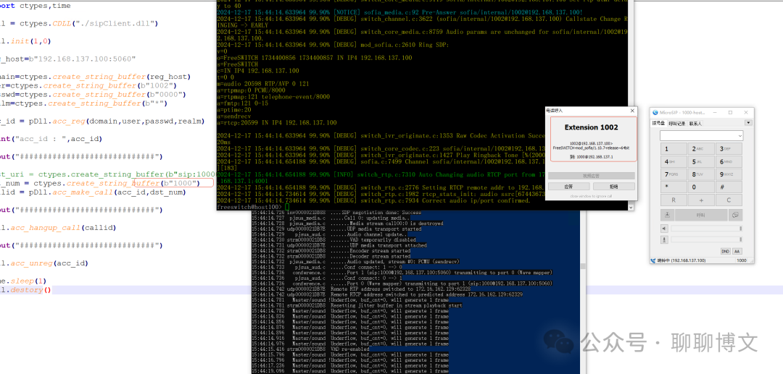Viewport: 783px width, 374px height.
Task: Toggle the AA auto-answer button
Action: click(x=737, y=252)
